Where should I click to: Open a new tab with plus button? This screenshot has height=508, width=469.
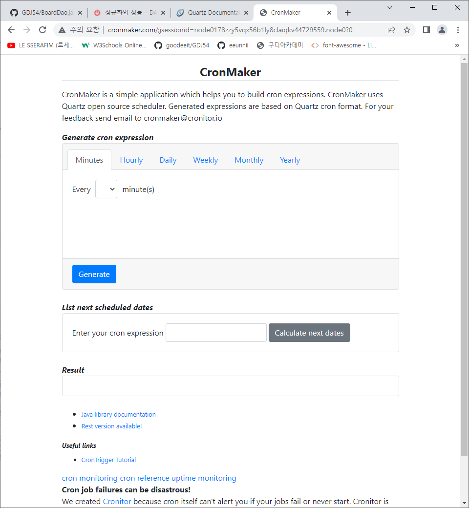(x=348, y=13)
